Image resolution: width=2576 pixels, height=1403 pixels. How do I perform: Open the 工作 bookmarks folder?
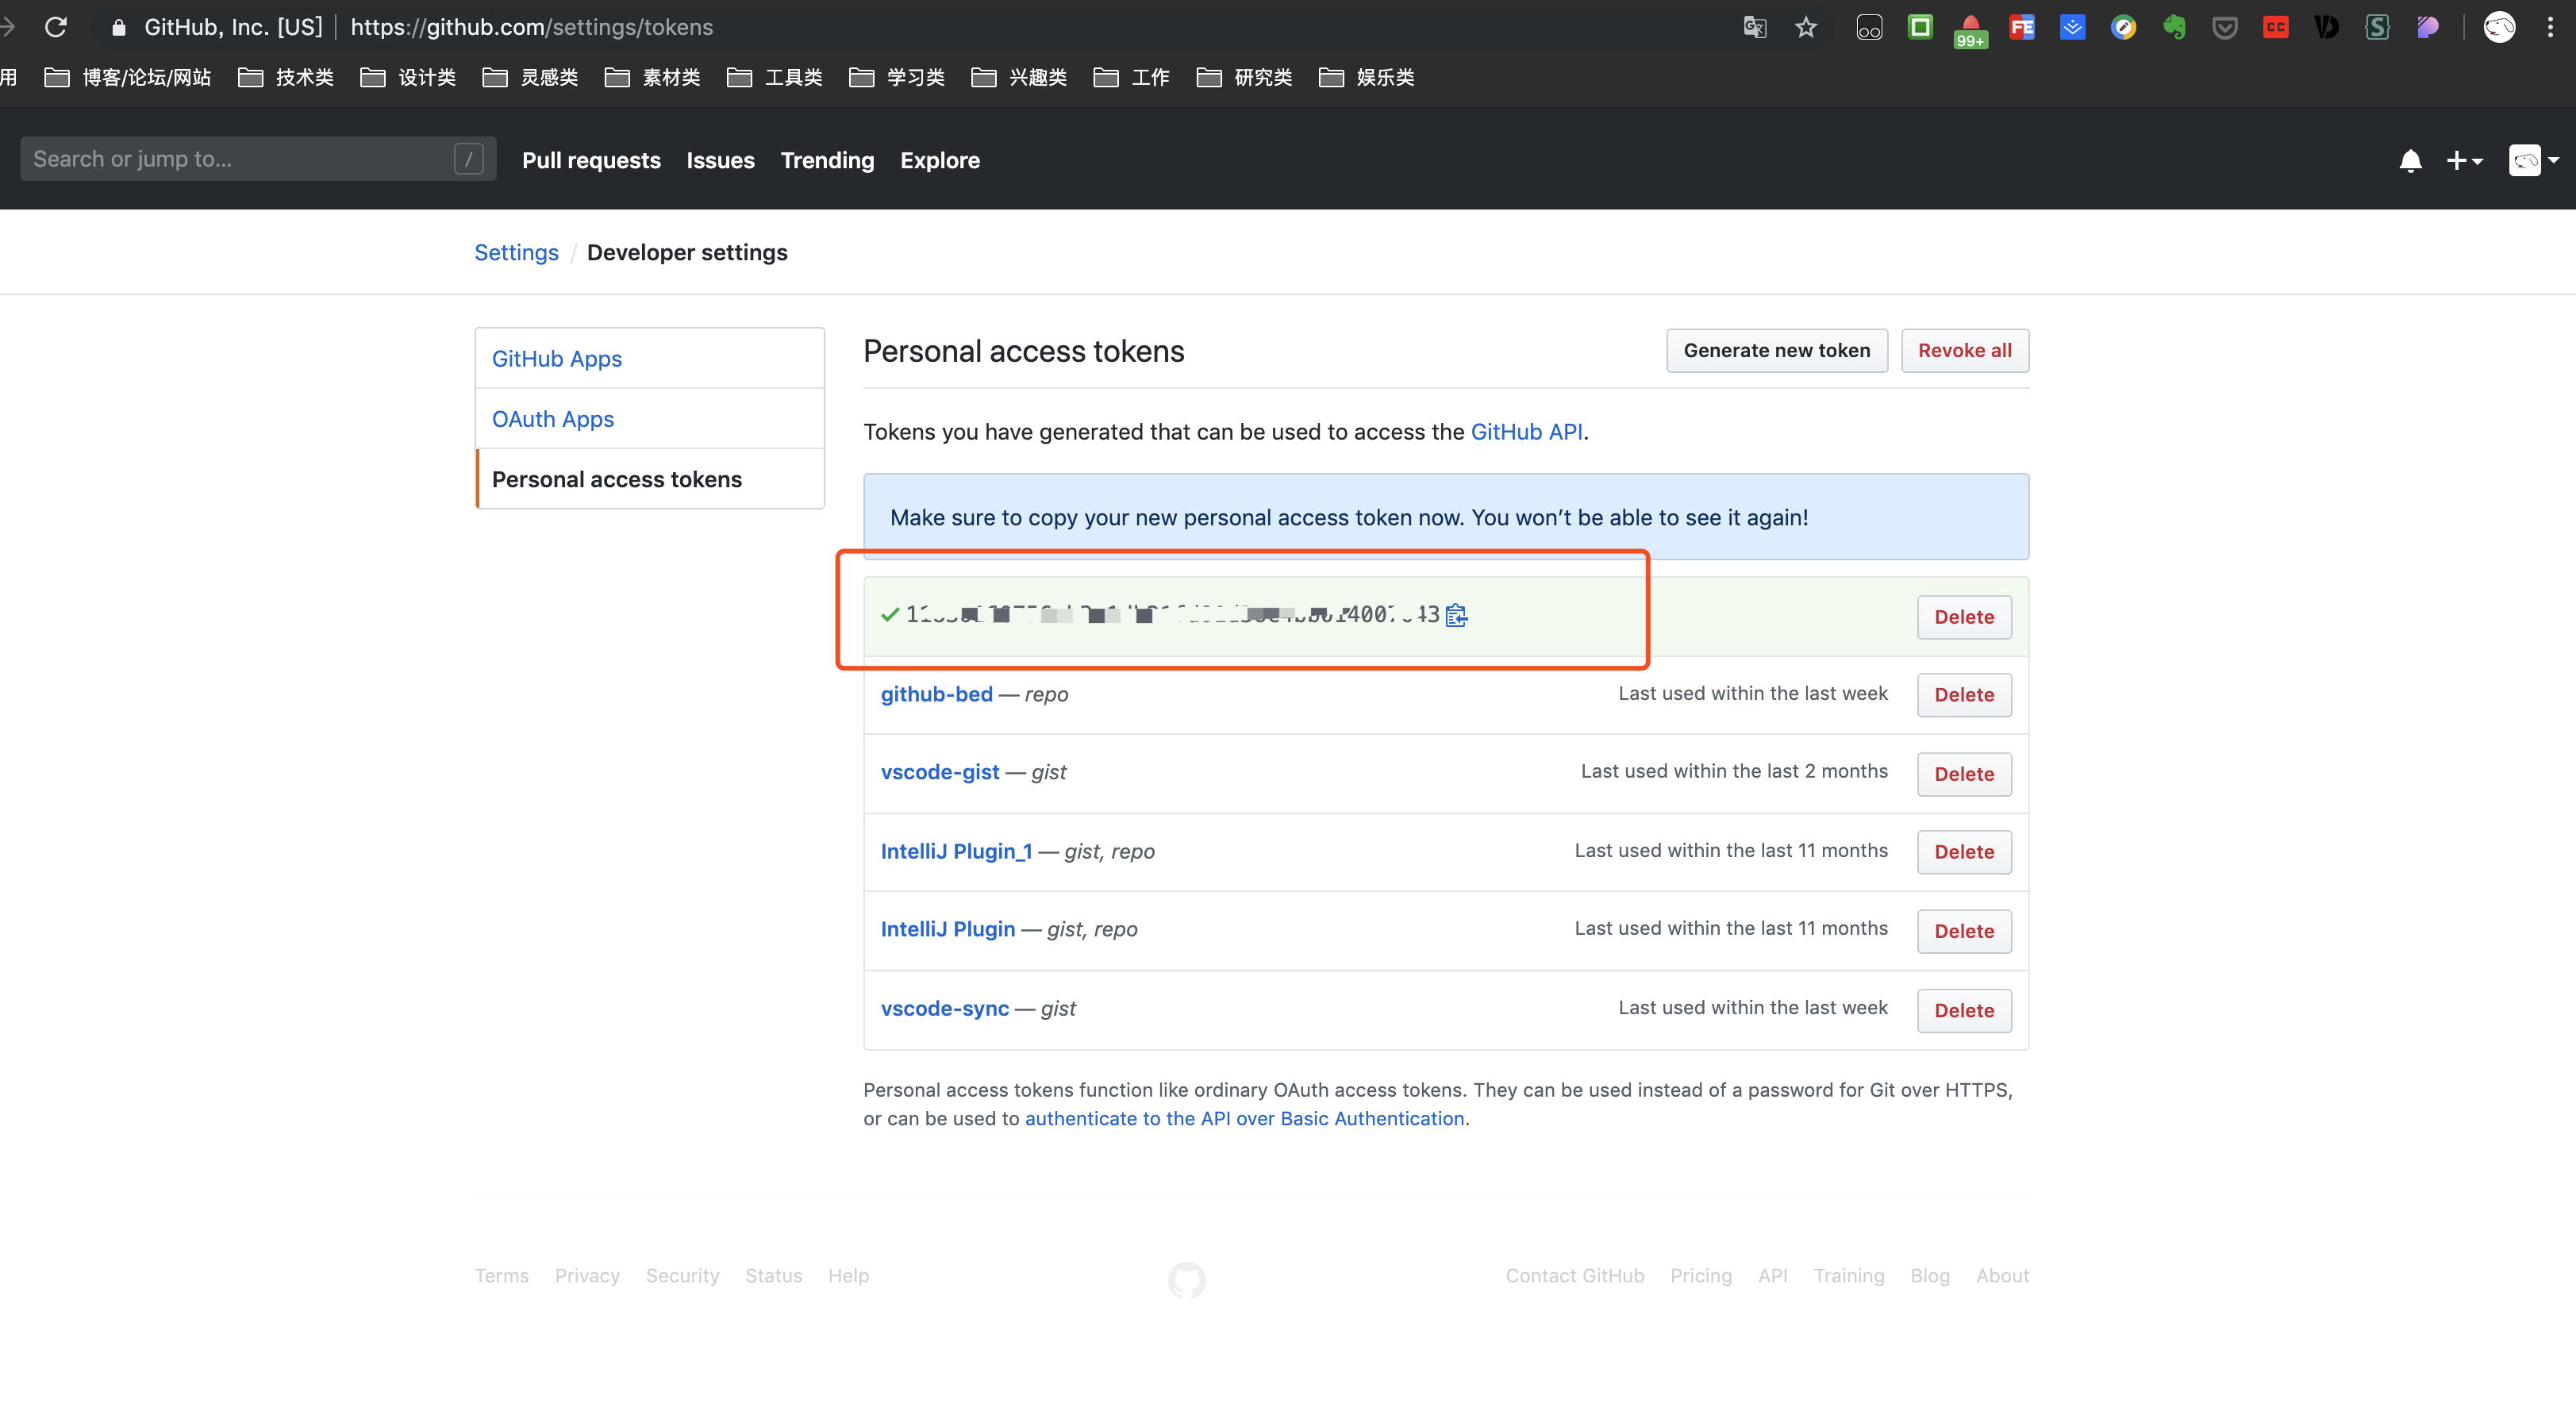(x=1132, y=77)
